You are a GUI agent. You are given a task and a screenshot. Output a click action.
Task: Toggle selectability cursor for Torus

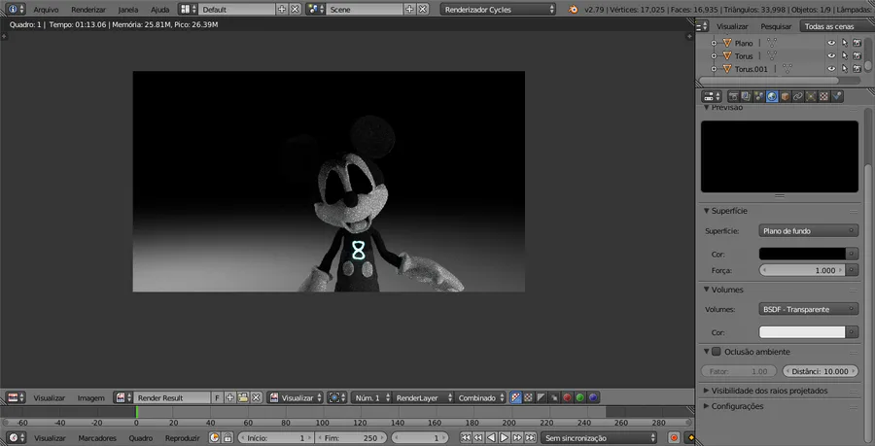coord(844,55)
